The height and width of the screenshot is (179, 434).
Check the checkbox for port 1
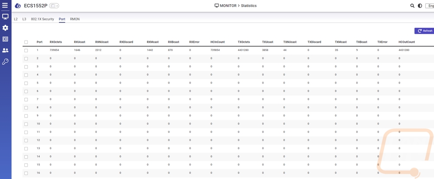[x=26, y=50]
